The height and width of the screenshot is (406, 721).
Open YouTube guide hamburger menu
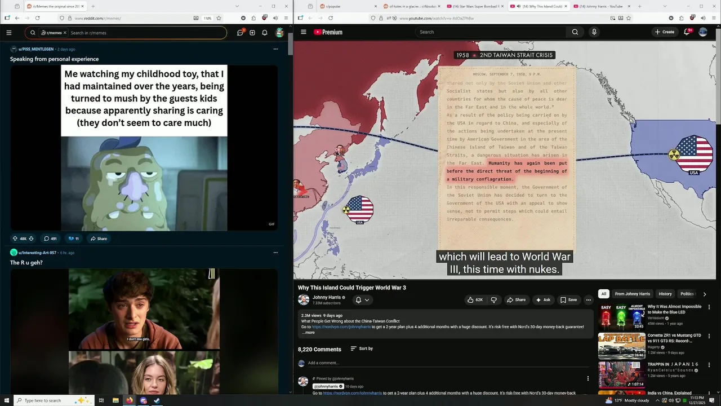pos(304,32)
